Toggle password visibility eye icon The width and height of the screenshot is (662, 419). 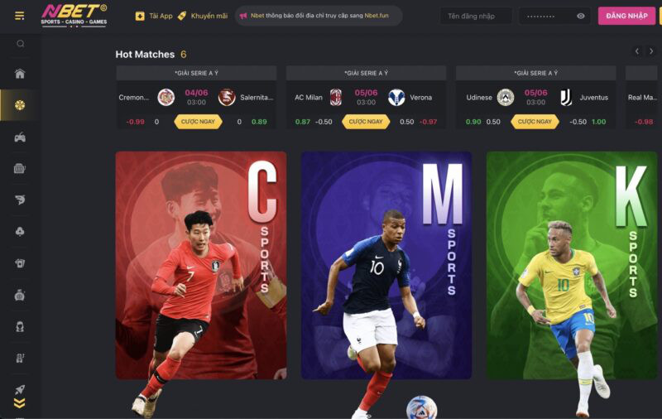point(581,16)
